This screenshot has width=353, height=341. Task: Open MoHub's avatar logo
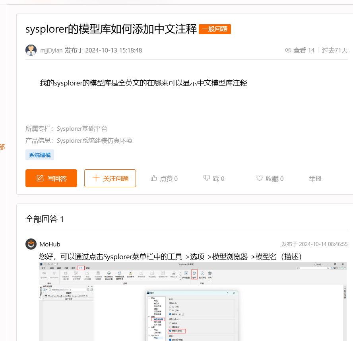pos(31,244)
